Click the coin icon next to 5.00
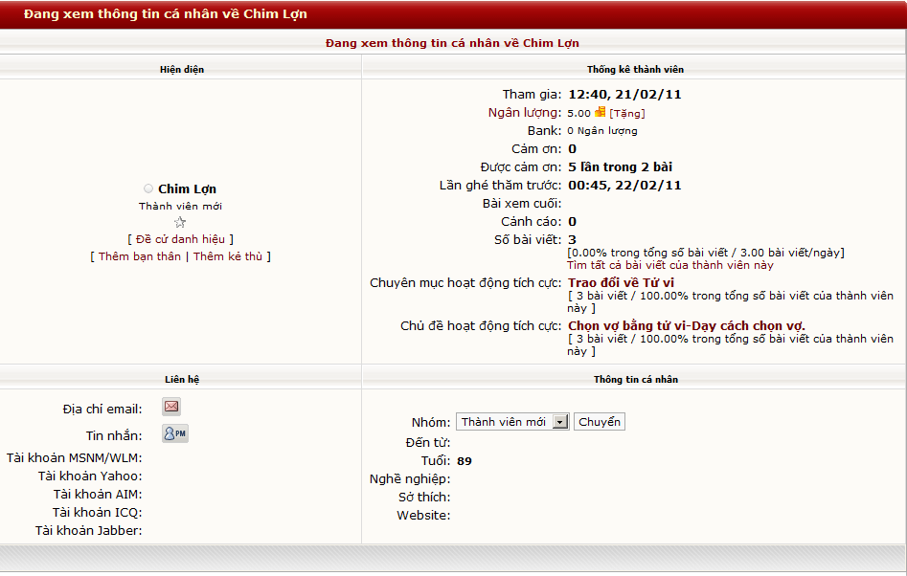Screen dimensions: 907x576 coord(601,112)
